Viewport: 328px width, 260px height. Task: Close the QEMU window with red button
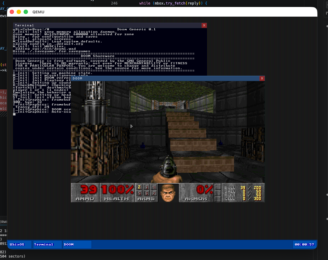[12, 12]
